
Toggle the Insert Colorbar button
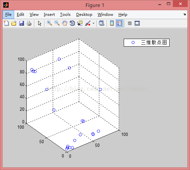[x=112, y=23]
